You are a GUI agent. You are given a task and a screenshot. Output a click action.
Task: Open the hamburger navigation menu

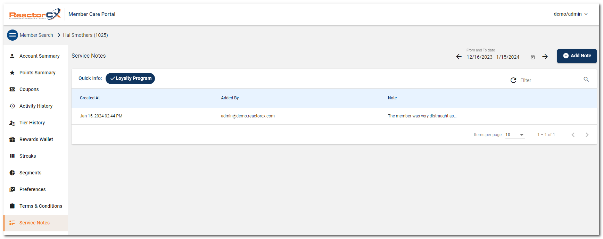[13, 35]
